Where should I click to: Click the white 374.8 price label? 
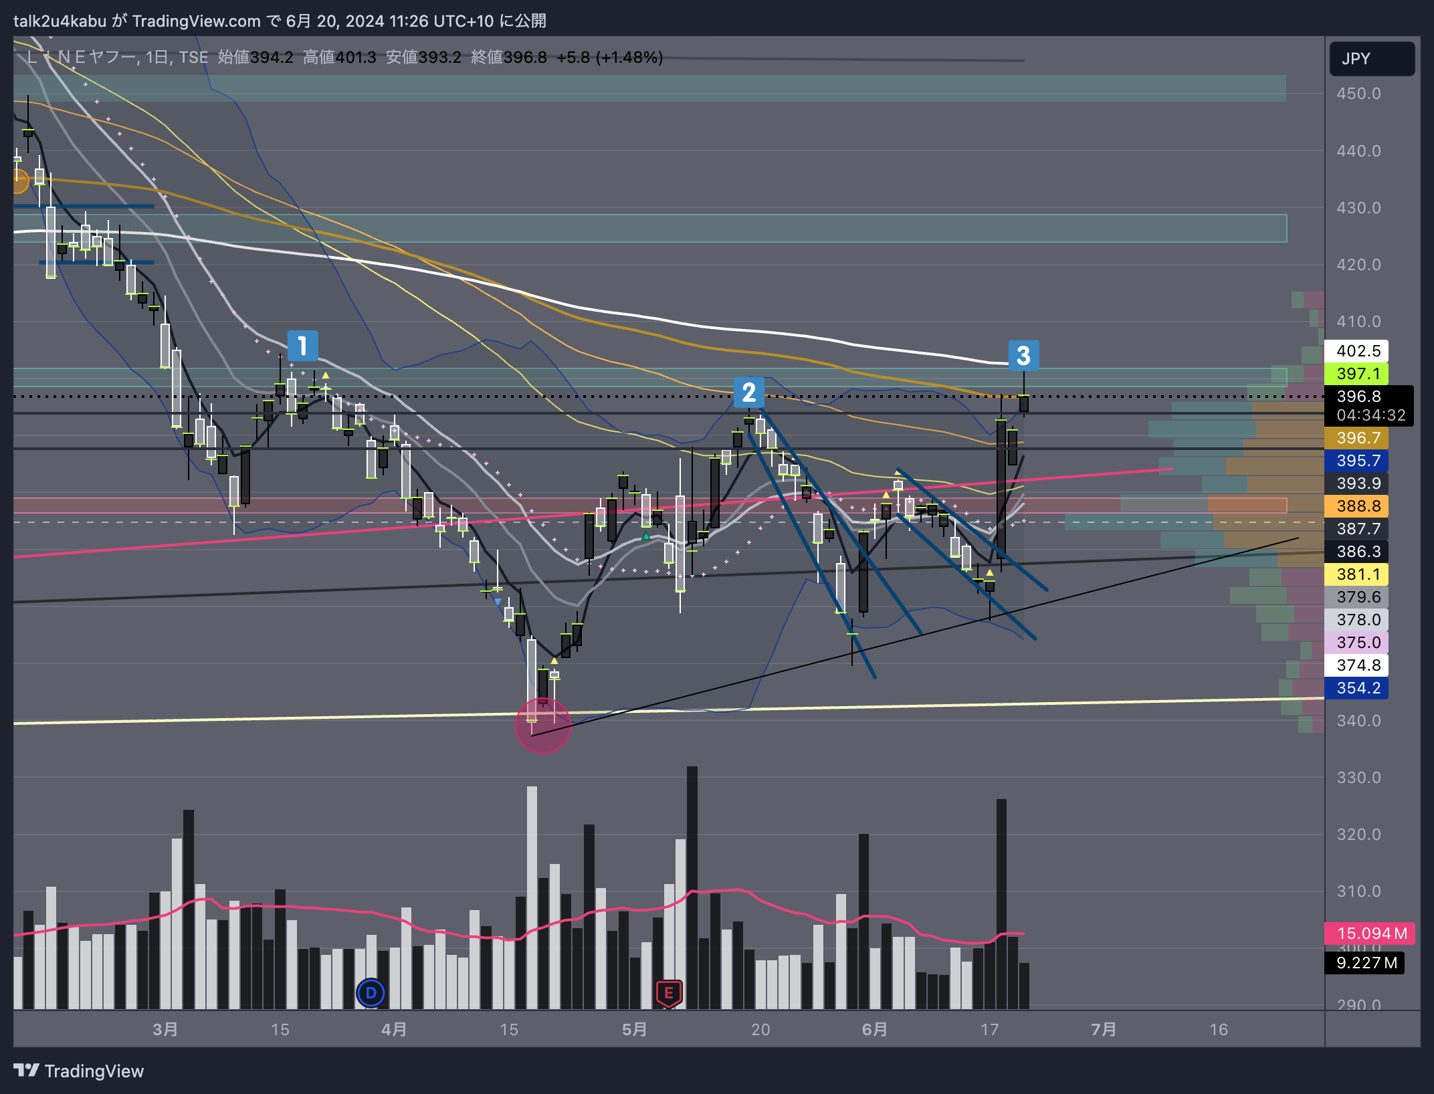point(1356,665)
